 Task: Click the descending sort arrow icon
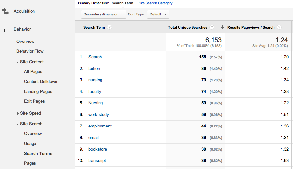pyautogui.click(x=222, y=27)
